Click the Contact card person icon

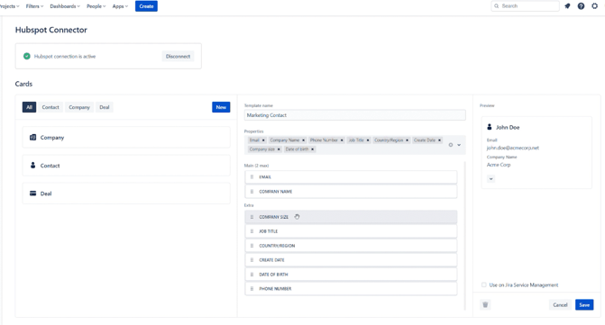[x=32, y=165]
